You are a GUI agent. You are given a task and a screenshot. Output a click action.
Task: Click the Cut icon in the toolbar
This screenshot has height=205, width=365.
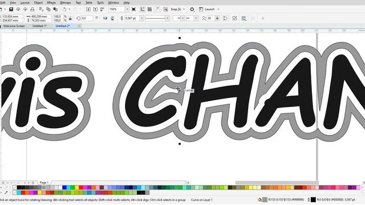41,9
